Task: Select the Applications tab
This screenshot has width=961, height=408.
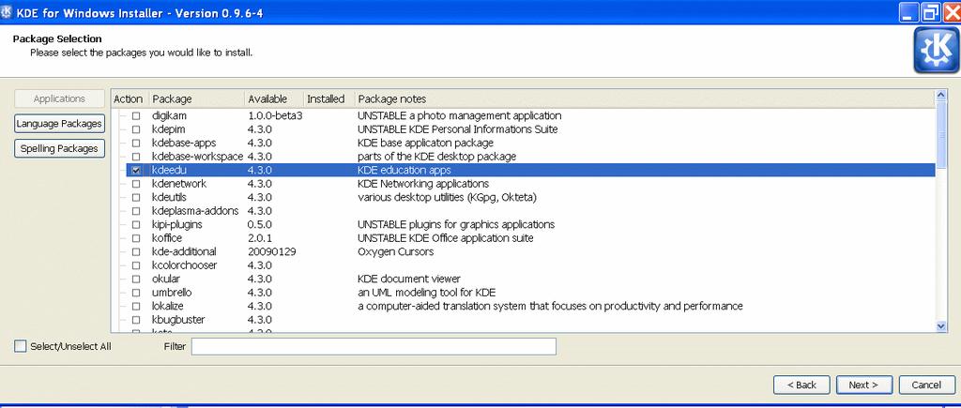Action: pos(59,98)
